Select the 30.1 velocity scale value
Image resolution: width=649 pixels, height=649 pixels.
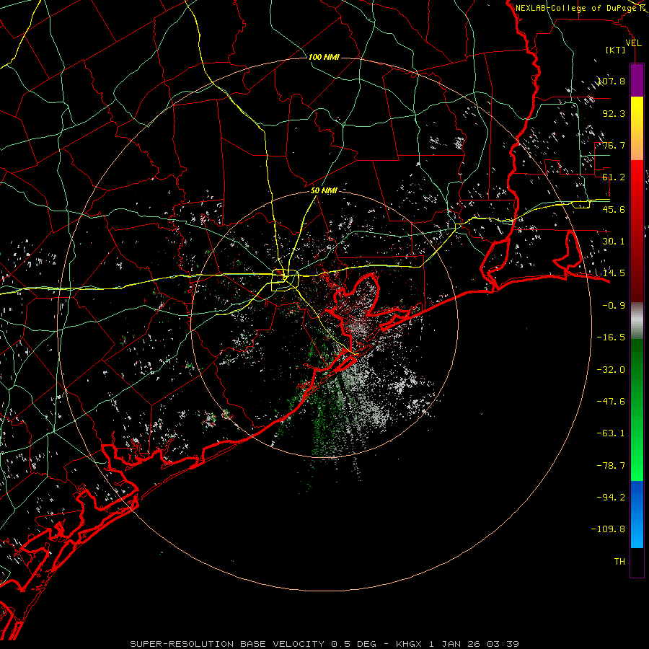[614, 242]
